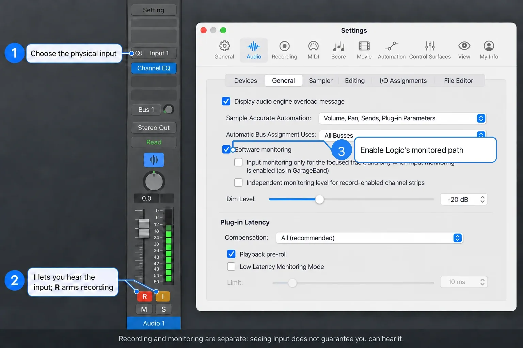The height and width of the screenshot is (348, 523).
Task: Arm recording with the red R button
Action: 144,297
